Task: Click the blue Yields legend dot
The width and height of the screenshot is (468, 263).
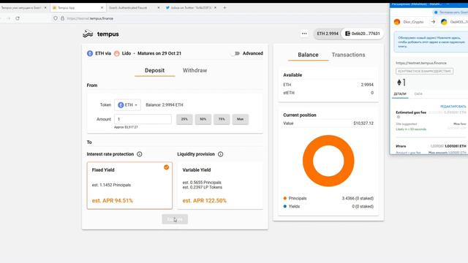Action: pos(284,206)
